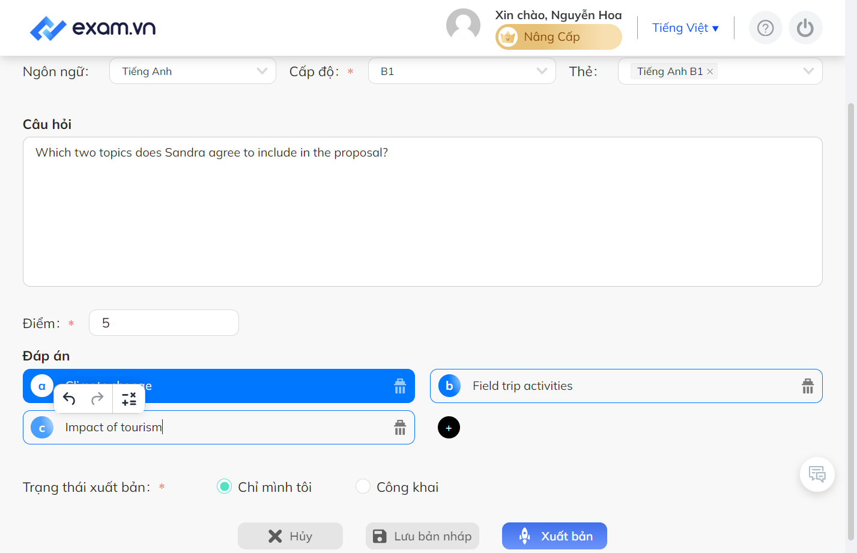
Task: Click the help question mark icon
Action: click(765, 28)
